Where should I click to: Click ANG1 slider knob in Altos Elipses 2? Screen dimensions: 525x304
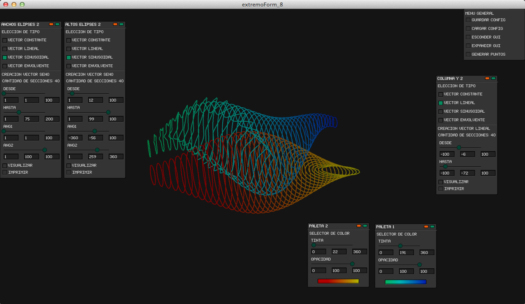pyautogui.click(x=95, y=131)
